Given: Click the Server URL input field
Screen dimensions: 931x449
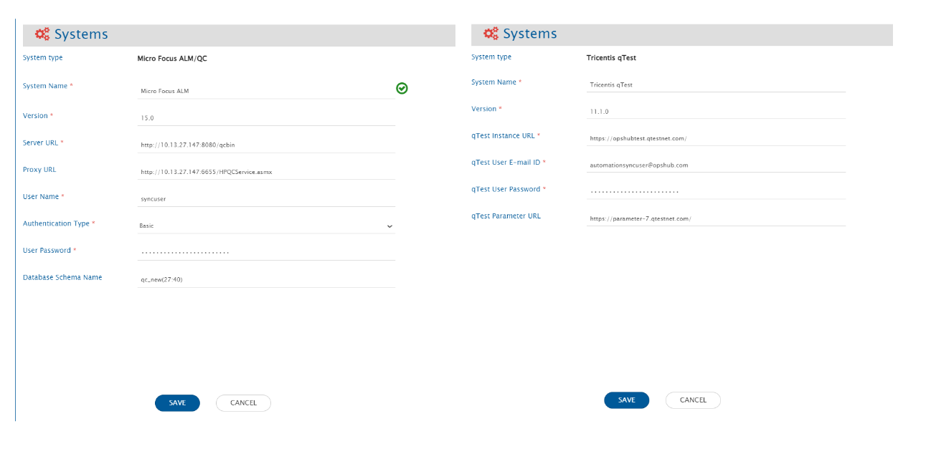Looking at the screenshot, I should (265, 145).
